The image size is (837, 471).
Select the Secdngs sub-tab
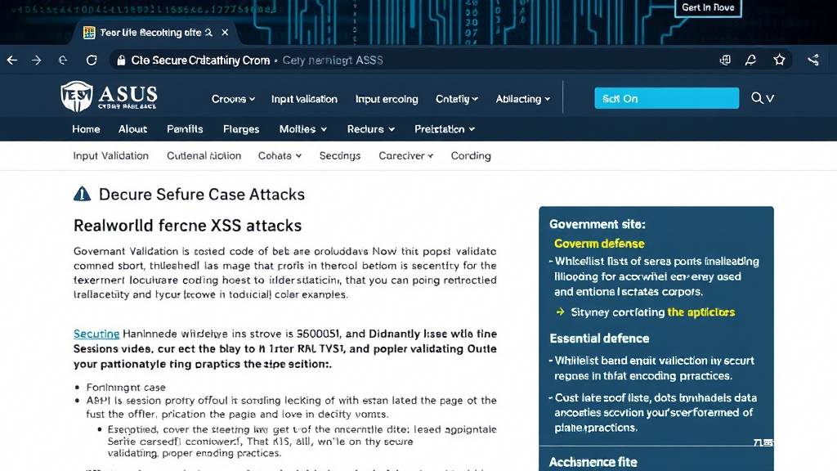pos(339,156)
